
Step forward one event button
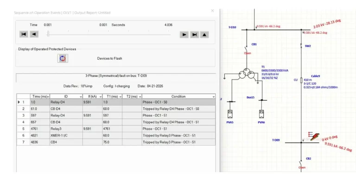pyautogui.click(x=184, y=35)
